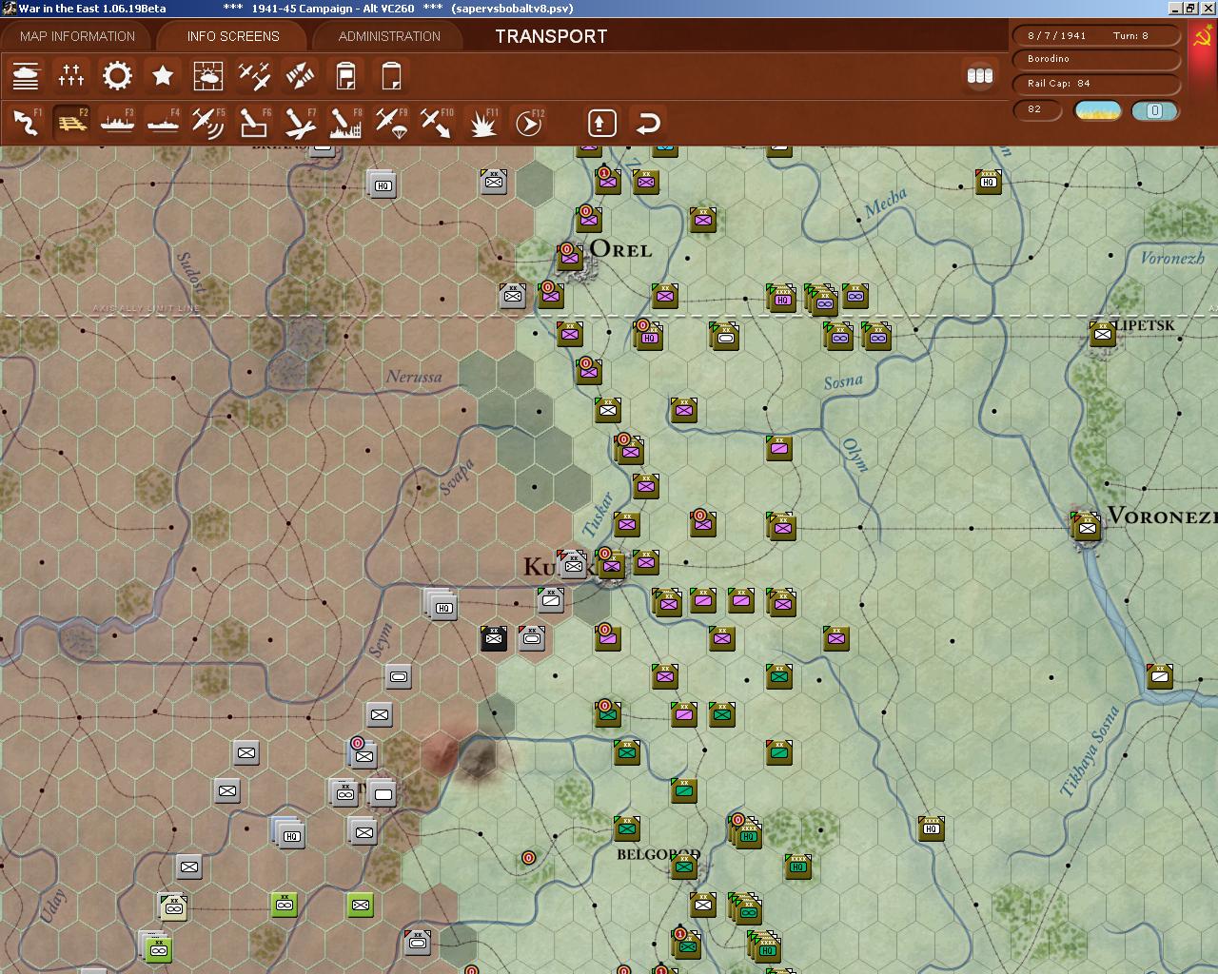Open the flagged clipboard report icon

click(x=345, y=76)
